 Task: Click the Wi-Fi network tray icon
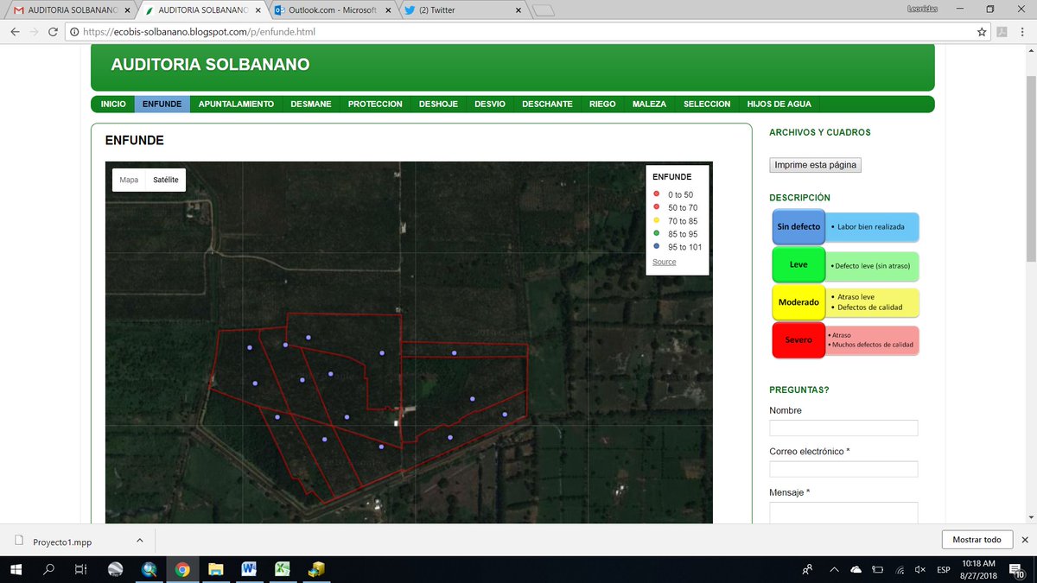[899, 569]
